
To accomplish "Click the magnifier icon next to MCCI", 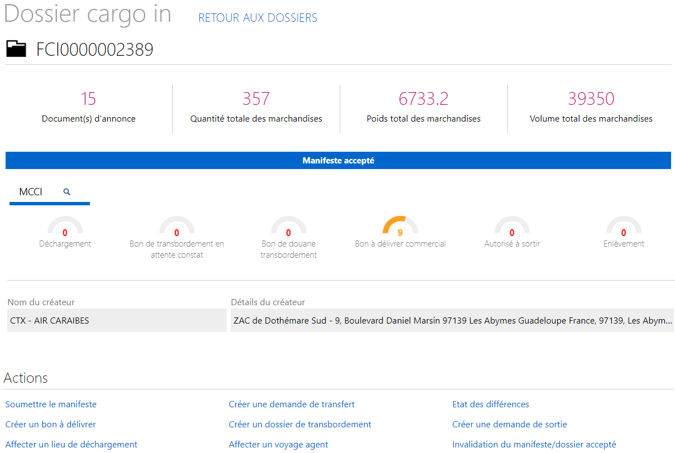I will click(67, 192).
